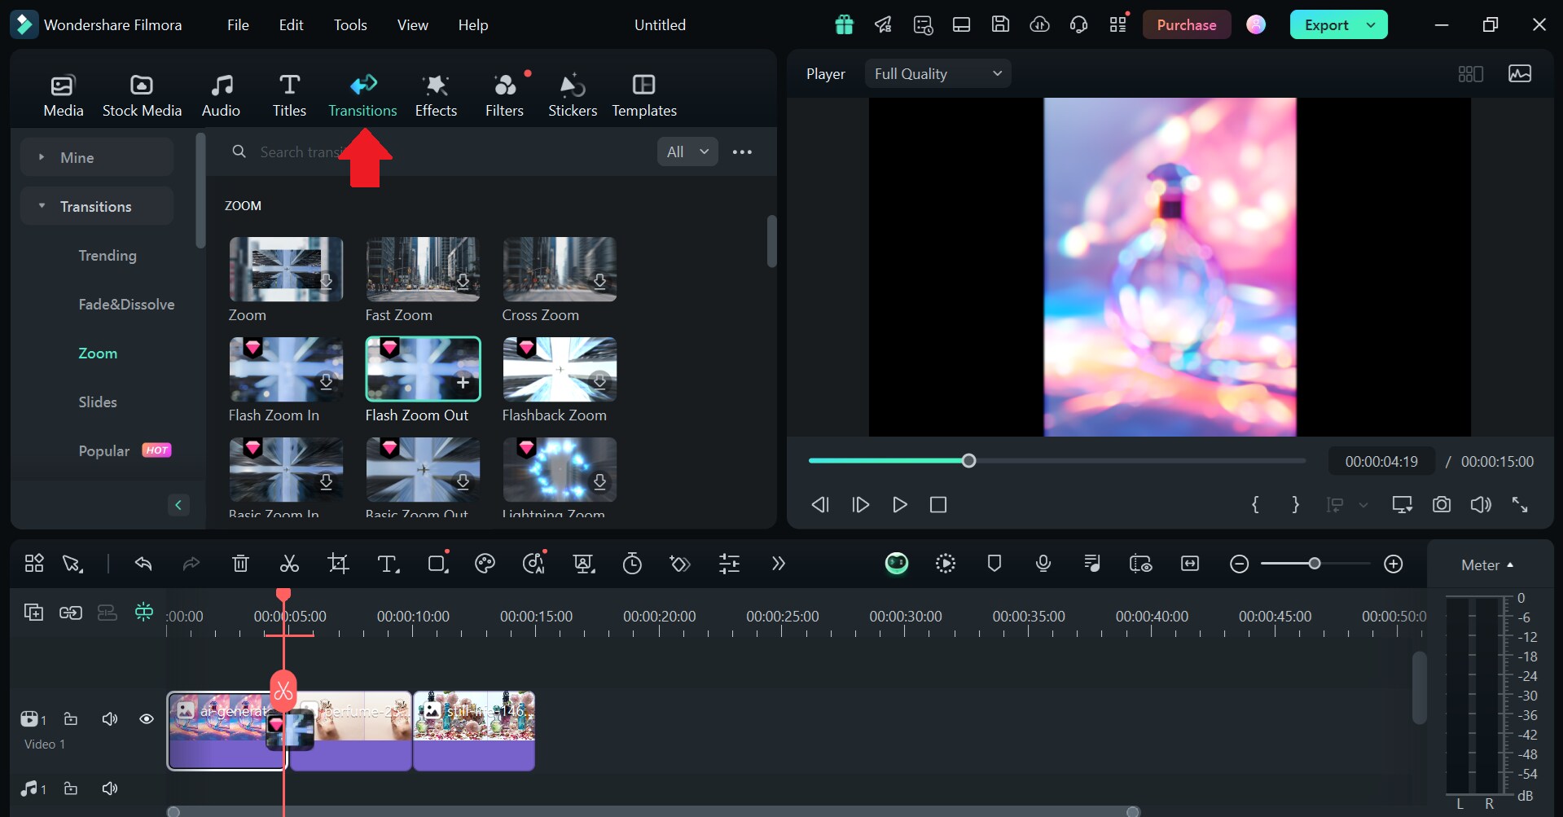Switch to the Audio tab

point(221,95)
